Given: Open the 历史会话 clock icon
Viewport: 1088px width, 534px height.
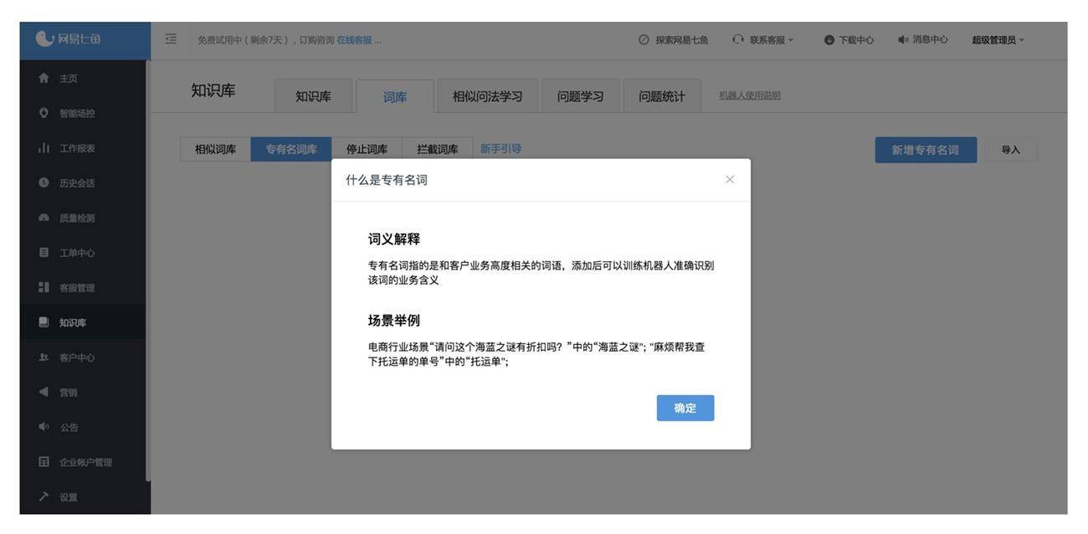Looking at the screenshot, I should pyautogui.click(x=44, y=182).
